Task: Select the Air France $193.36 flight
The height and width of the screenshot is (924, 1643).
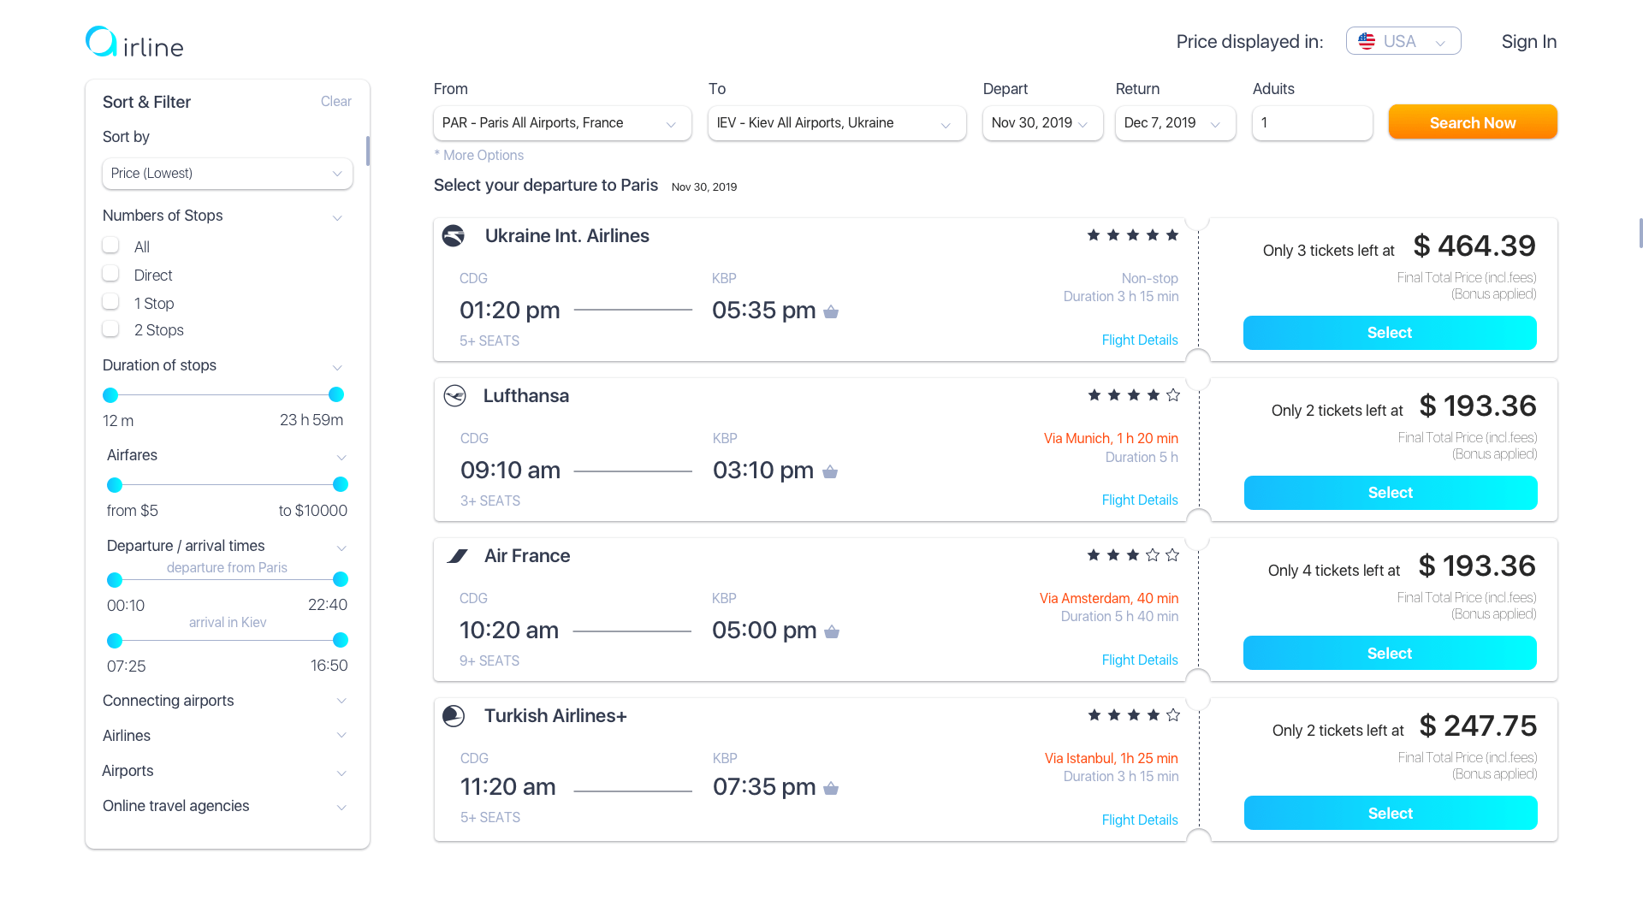Action: [x=1390, y=653]
